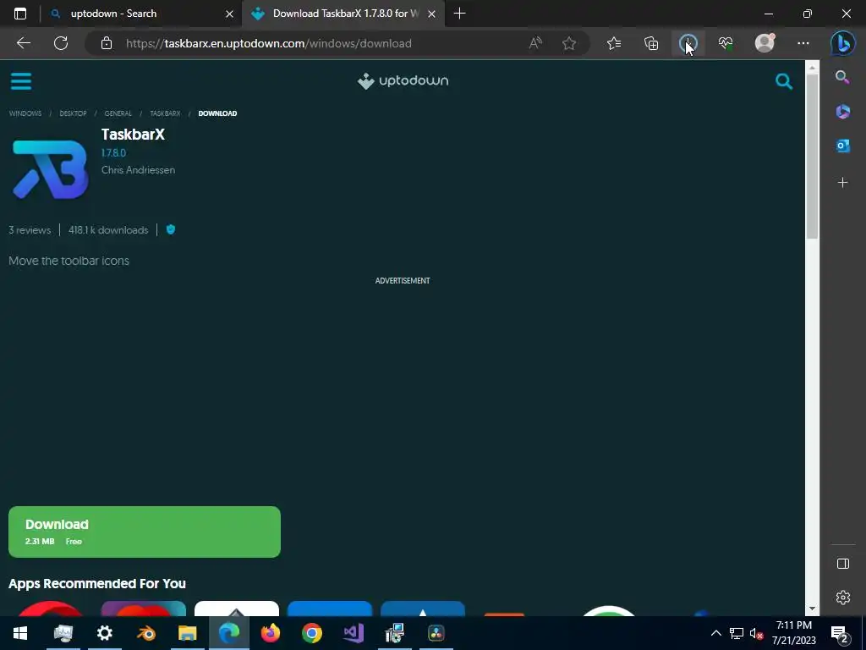This screenshot has width=866, height=650.
Task: Go to the Windows breadcrumb
Action: 25,113
